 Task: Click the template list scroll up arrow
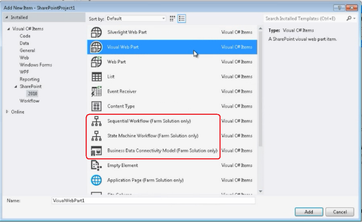click(x=261, y=29)
